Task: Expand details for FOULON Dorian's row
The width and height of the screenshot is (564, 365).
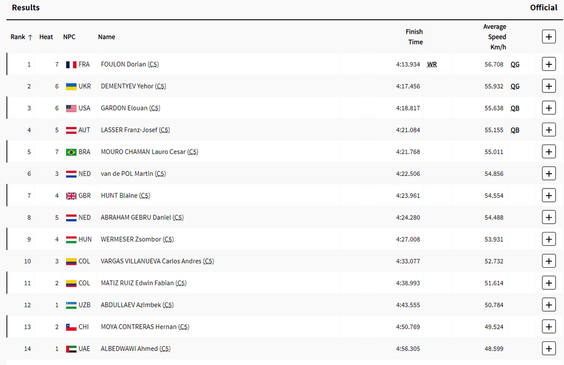Action: 549,64
